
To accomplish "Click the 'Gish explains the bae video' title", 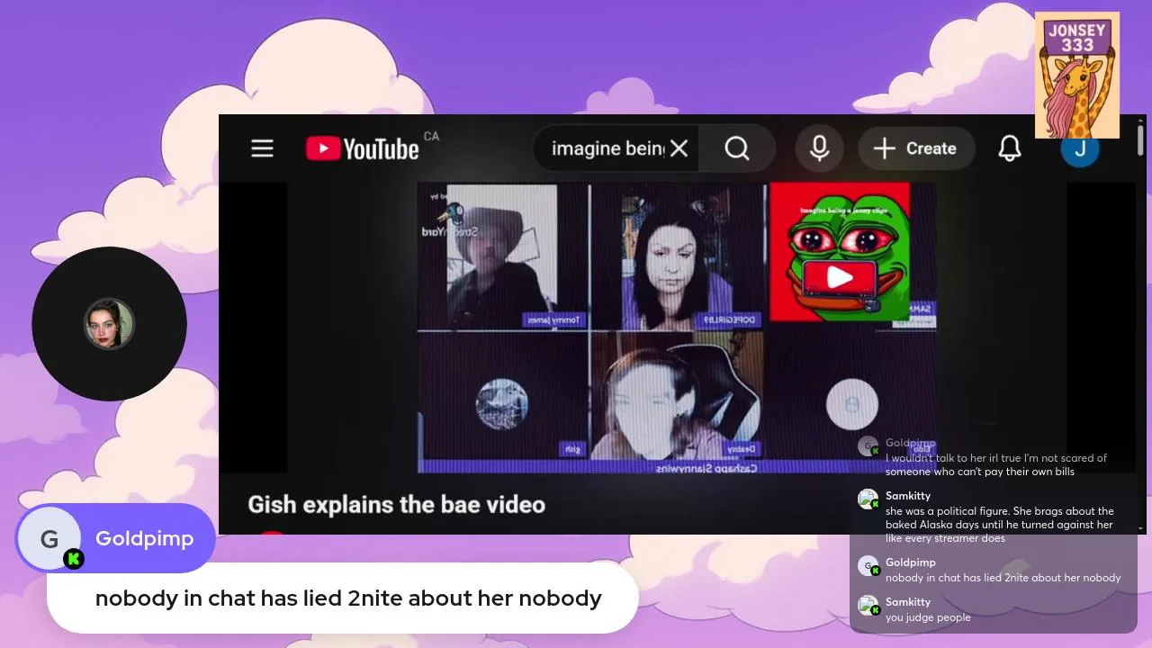I will (396, 504).
